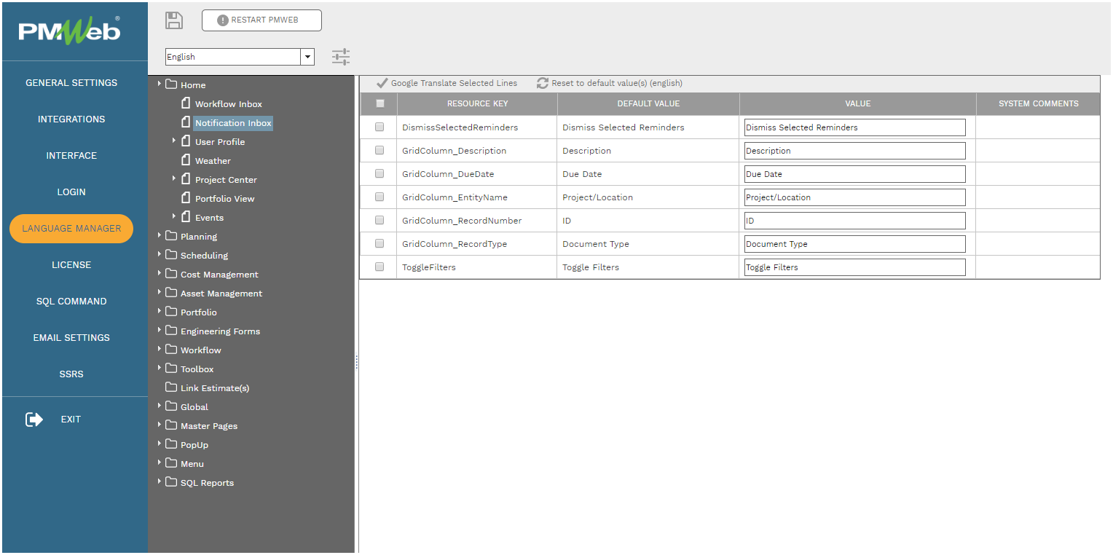This screenshot has width=1113, height=555.
Task: Open the language filter settings icon
Action: 340,55
